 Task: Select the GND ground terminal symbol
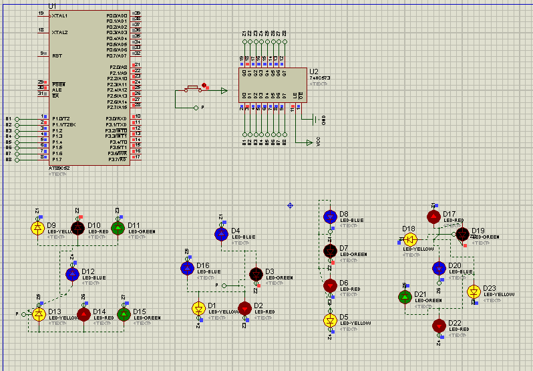point(316,120)
